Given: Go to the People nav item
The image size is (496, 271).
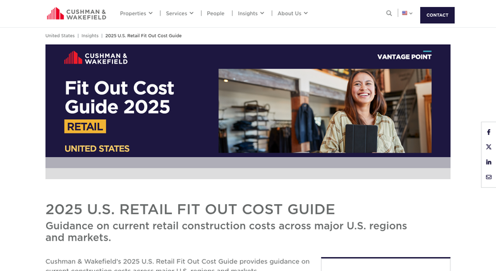Looking at the screenshot, I should 215,13.
